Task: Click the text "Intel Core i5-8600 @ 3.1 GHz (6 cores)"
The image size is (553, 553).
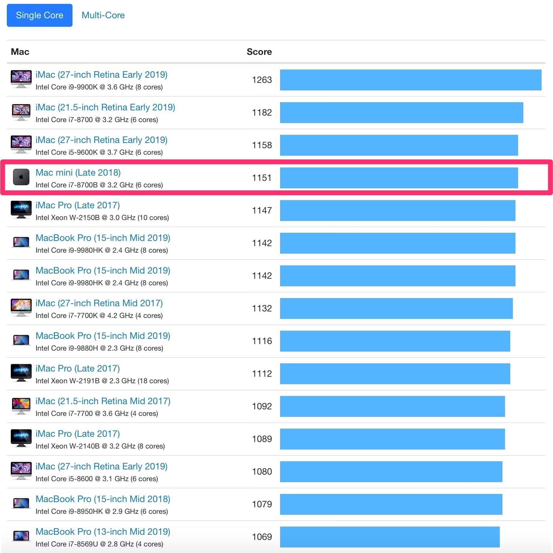Action: (97, 479)
